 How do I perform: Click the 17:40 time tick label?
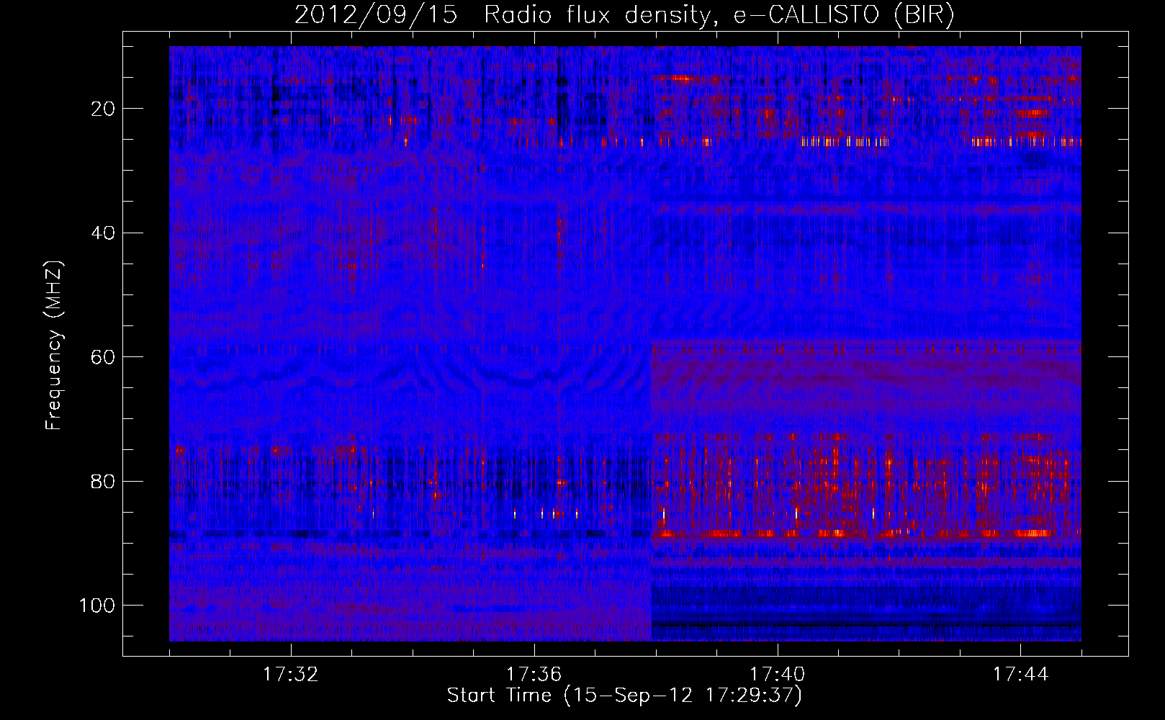(x=778, y=675)
